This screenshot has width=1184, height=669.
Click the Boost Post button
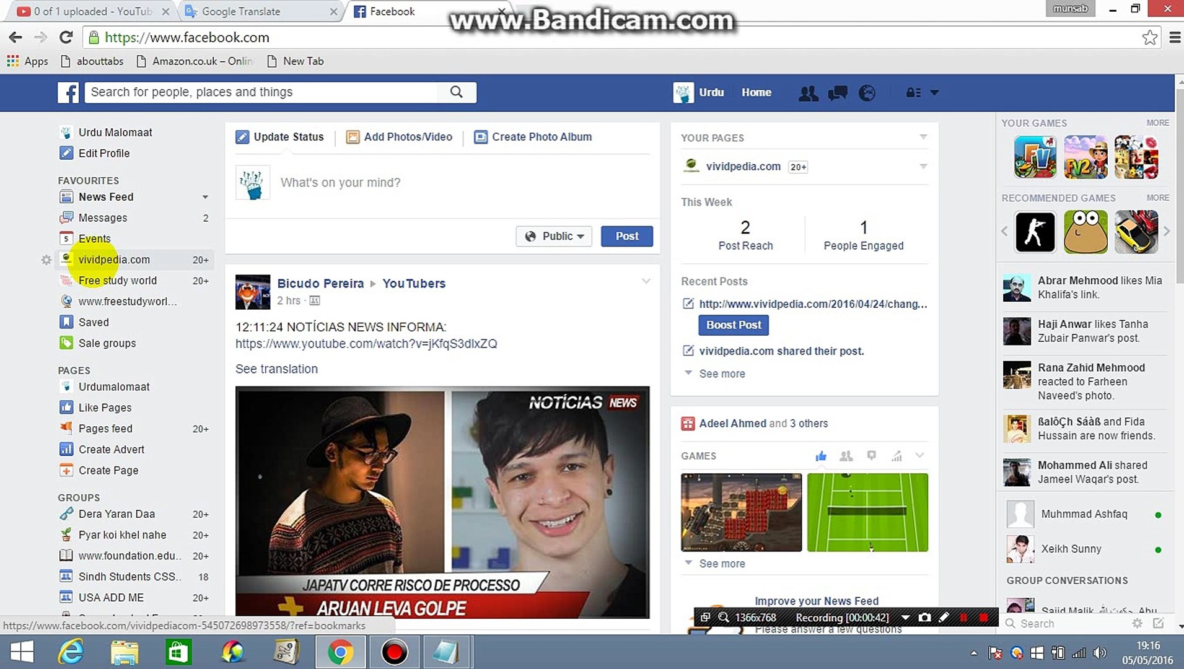(x=734, y=325)
